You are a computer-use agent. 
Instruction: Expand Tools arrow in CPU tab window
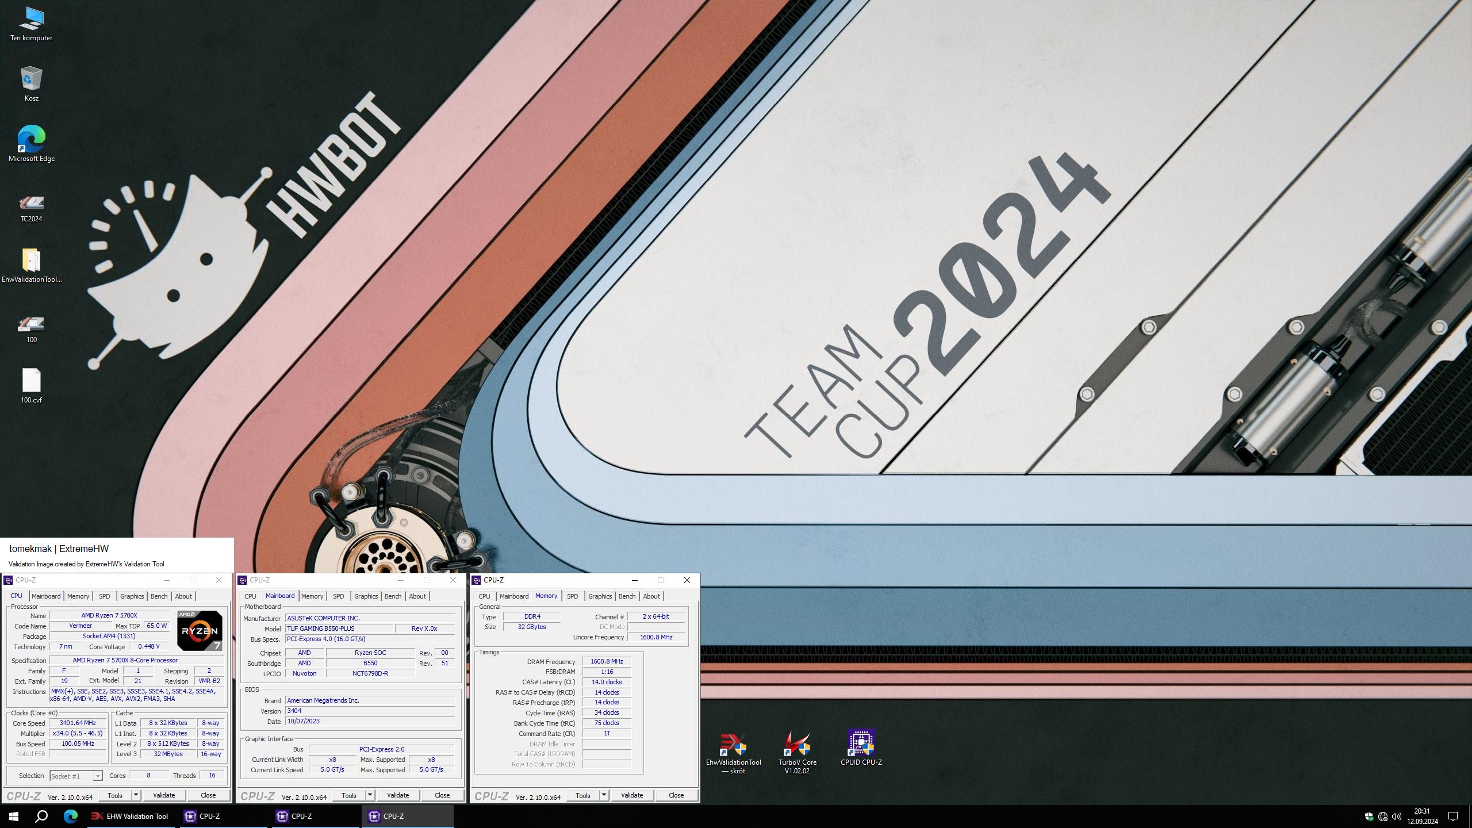136,795
